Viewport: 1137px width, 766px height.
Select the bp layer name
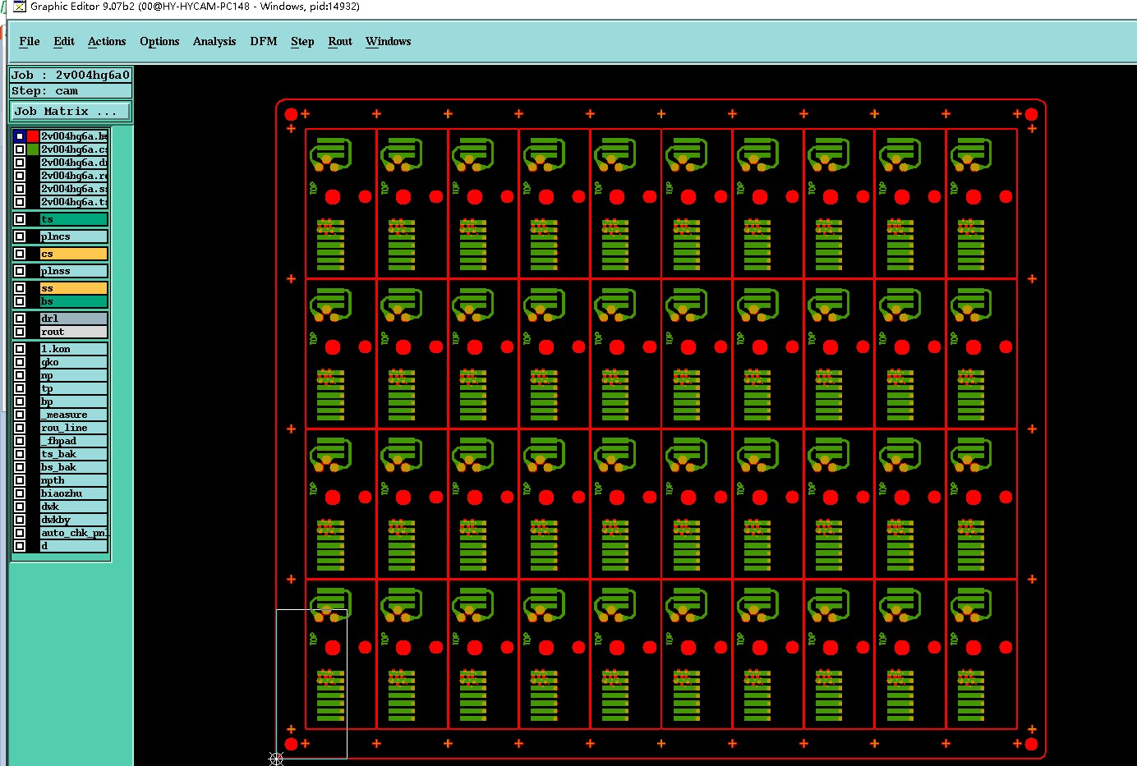click(x=74, y=401)
